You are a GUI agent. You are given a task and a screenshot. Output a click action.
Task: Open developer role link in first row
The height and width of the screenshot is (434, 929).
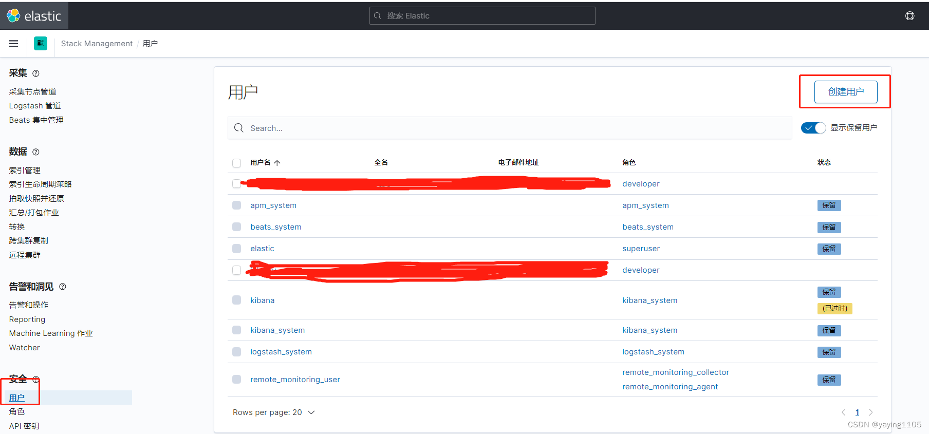641,184
